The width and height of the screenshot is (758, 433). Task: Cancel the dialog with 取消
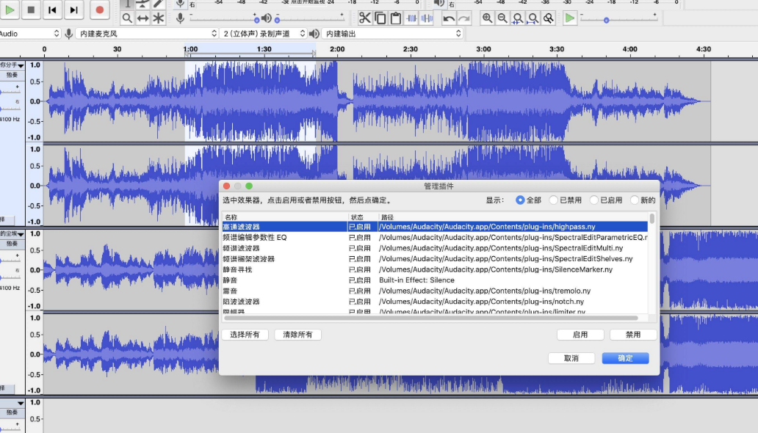[571, 358]
